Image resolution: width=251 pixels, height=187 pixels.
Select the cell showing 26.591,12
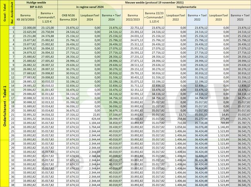(x=133, y=53)
